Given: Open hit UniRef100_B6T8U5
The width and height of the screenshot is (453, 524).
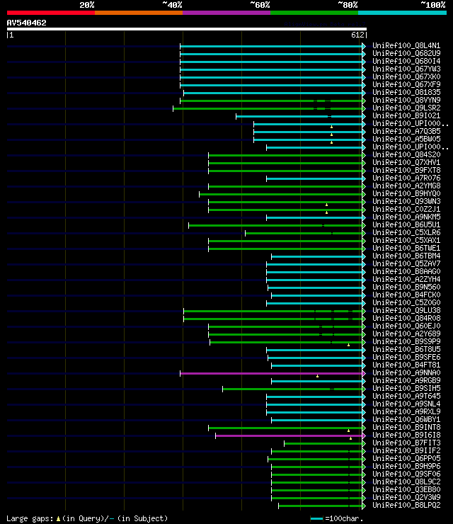Looking at the screenshot, I should tap(406, 349).
